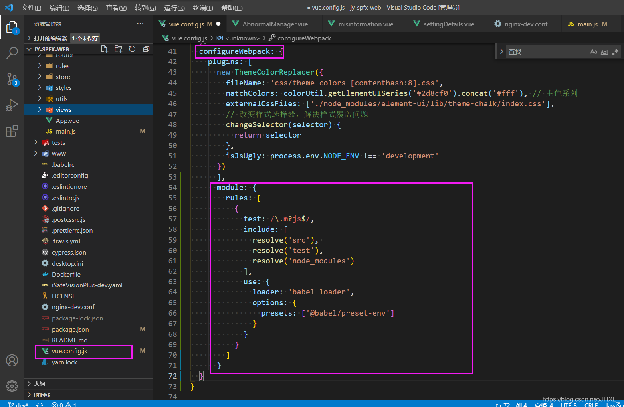Toggle Match Whole Word in find widget
The height and width of the screenshot is (407, 624).
pos(604,52)
